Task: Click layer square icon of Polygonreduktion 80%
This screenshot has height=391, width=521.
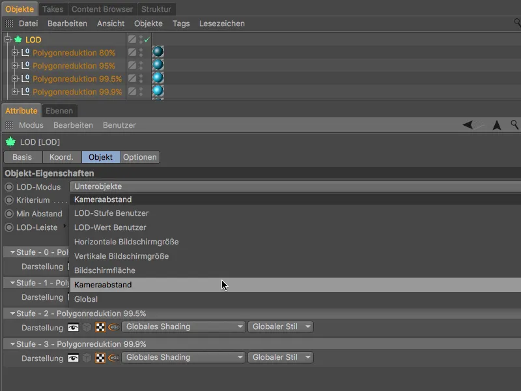Action: coord(132,52)
